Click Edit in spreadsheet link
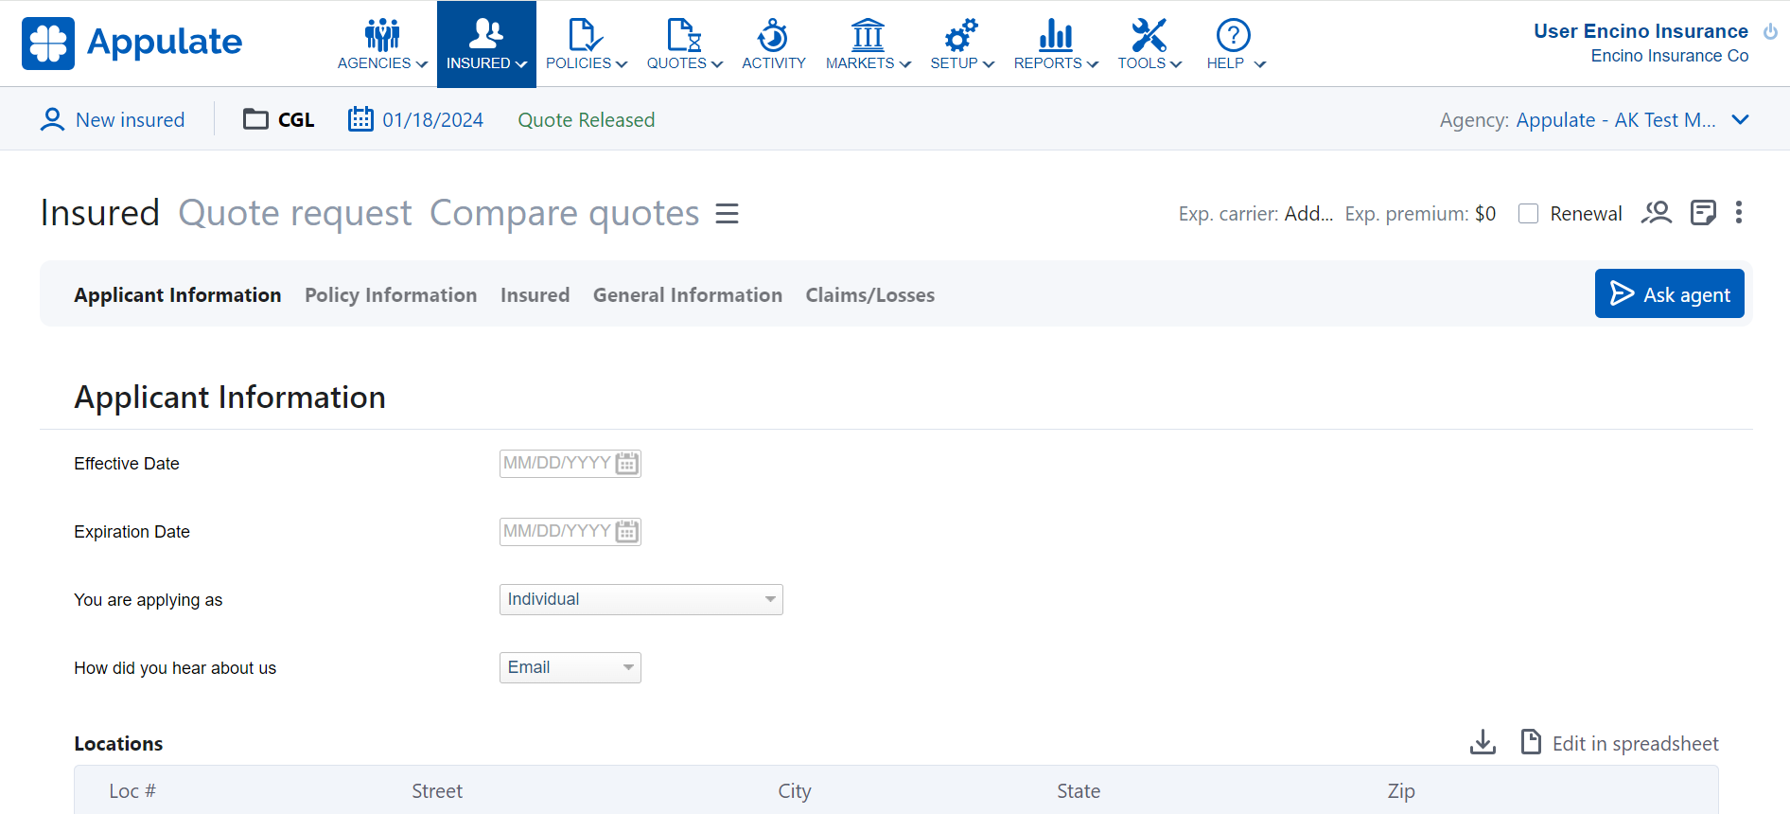The width and height of the screenshot is (1790, 814). [x=1634, y=744]
